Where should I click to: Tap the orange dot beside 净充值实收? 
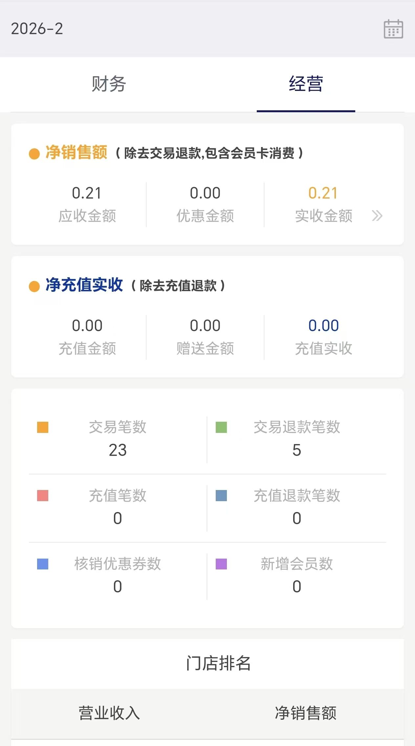[34, 286]
